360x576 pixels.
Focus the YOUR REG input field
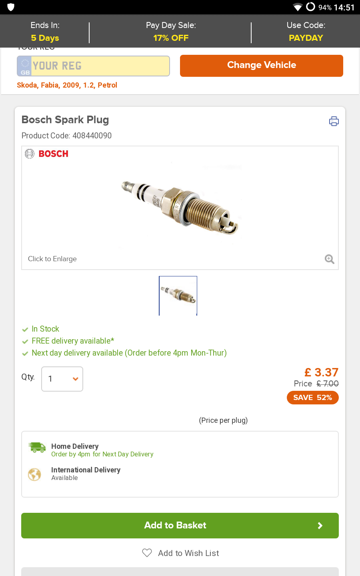click(x=100, y=66)
